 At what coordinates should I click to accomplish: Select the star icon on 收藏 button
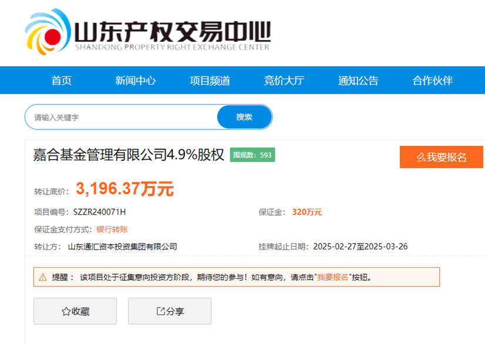click(x=66, y=311)
